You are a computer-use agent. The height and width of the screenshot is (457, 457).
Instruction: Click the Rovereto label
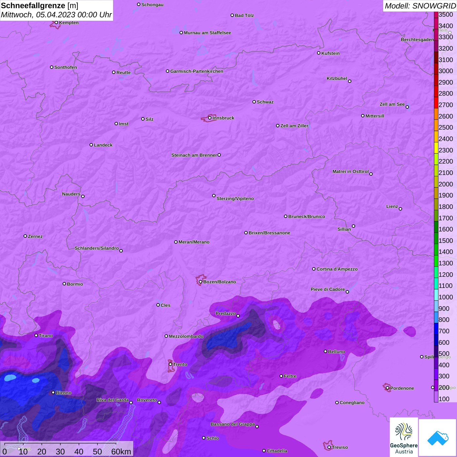click(147, 400)
